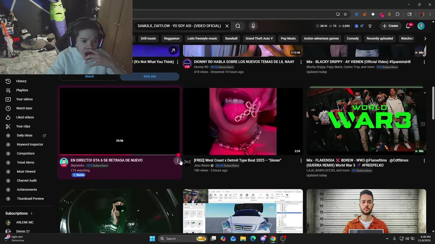Click the blue TubeBuddy search icon
435x244 pixels.
356,26
